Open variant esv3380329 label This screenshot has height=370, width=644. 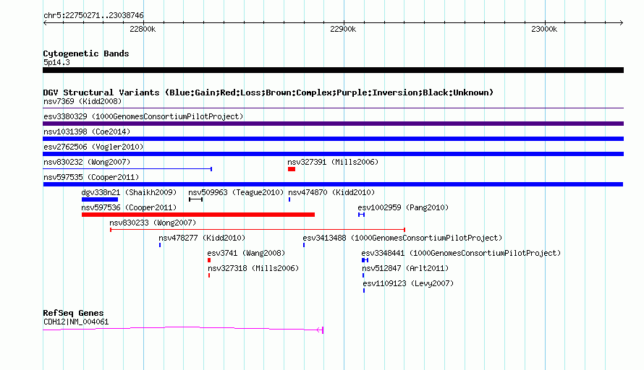143,116
